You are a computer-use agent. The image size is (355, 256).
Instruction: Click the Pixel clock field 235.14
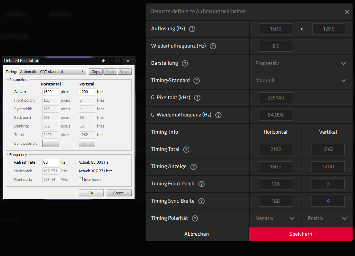coord(51,180)
